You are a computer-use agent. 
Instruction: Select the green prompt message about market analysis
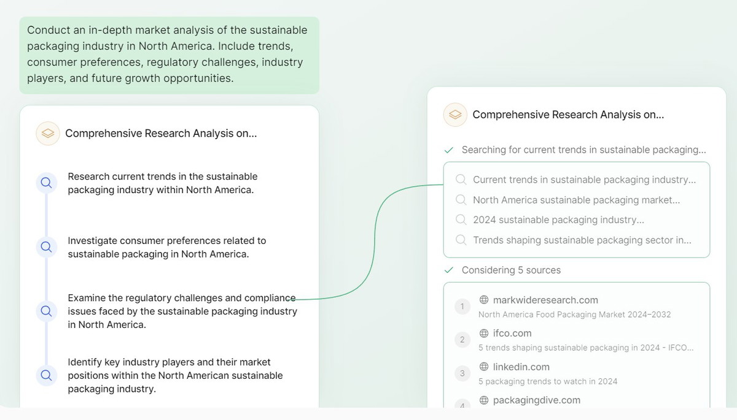coord(169,55)
